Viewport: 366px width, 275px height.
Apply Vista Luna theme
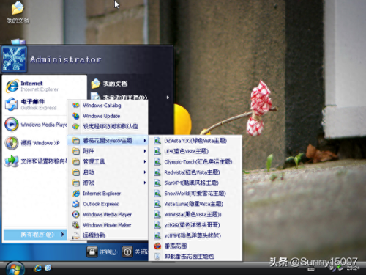pos(195,204)
